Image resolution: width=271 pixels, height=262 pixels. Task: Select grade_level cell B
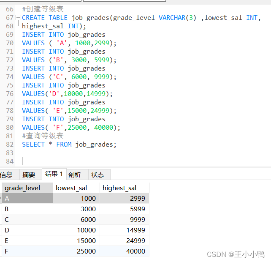pyautogui.click(x=27, y=209)
